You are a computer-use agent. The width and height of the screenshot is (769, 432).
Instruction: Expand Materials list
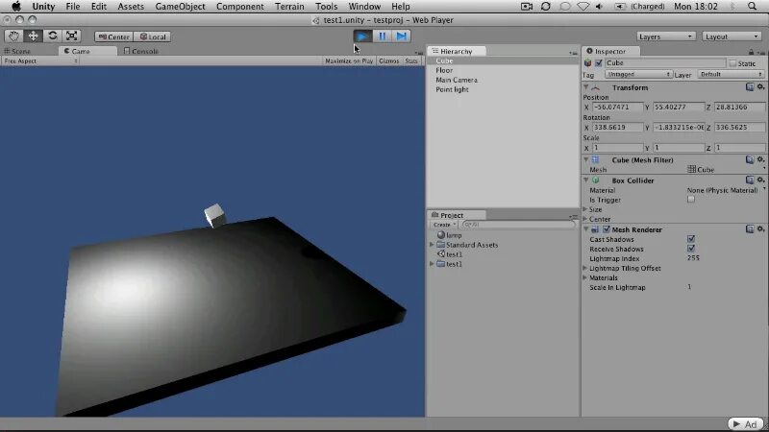click(x=585, y=277)
